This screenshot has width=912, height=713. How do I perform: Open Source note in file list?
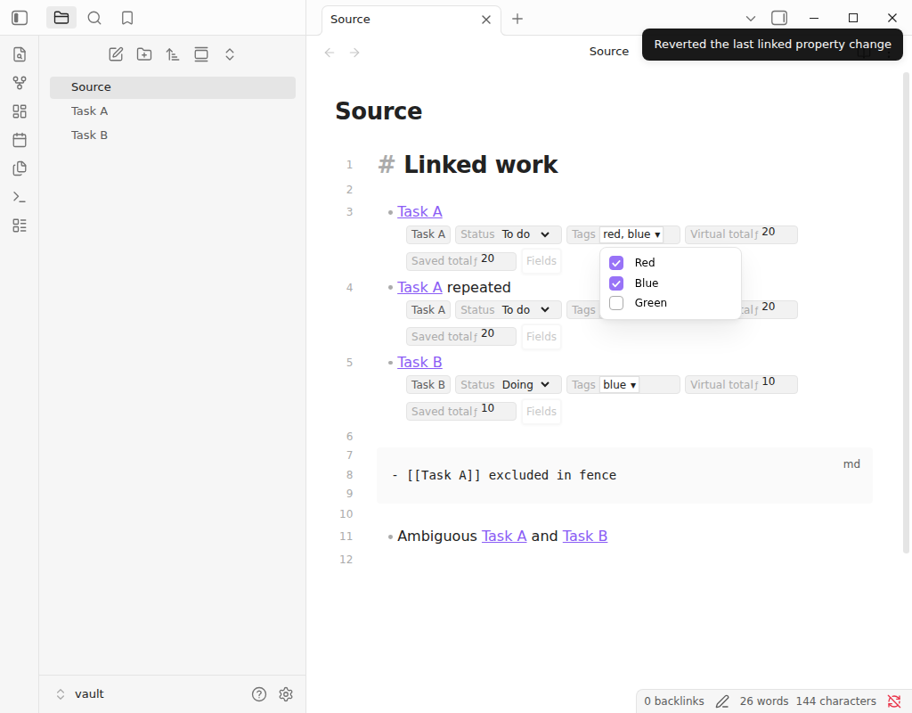173,87
